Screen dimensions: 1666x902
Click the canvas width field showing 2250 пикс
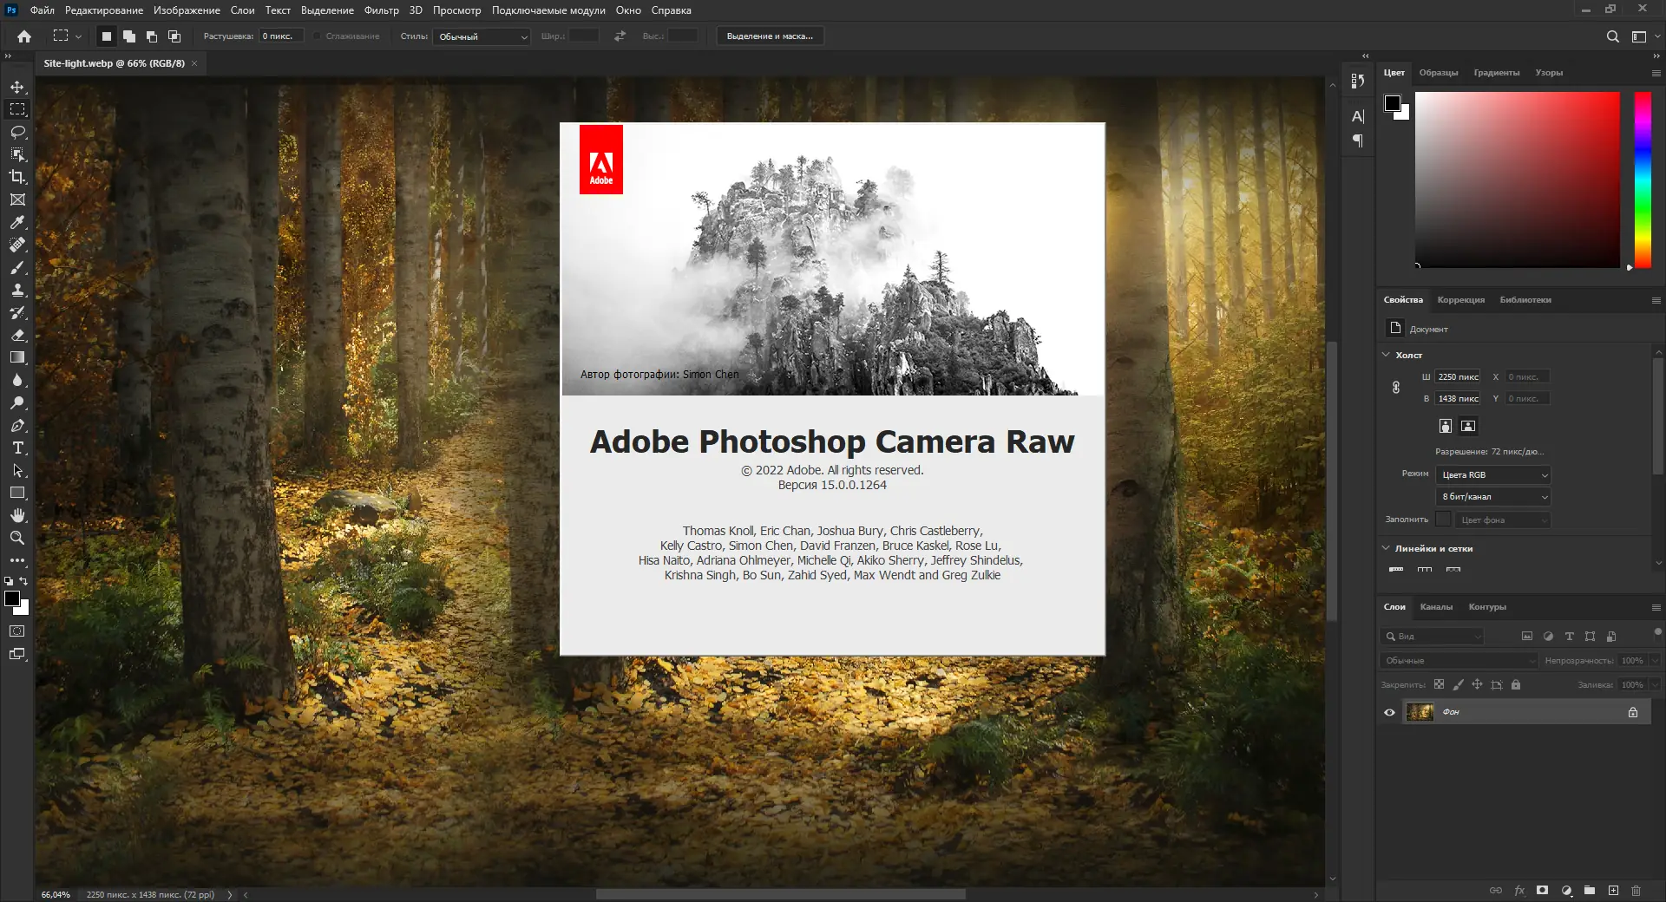point(1458,377)
